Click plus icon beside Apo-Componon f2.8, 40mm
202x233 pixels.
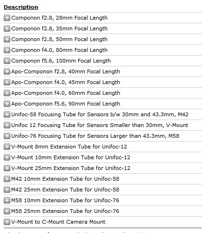click(x=7, y=71)
